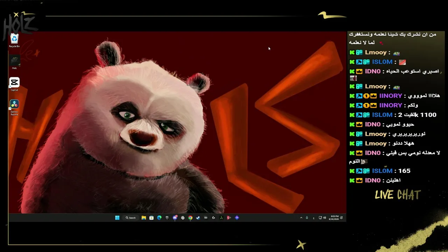This screenshot has width=448, height=252.
Task: Open Epic Games Launcher in taskbar
Action: (x=167, y=218)
